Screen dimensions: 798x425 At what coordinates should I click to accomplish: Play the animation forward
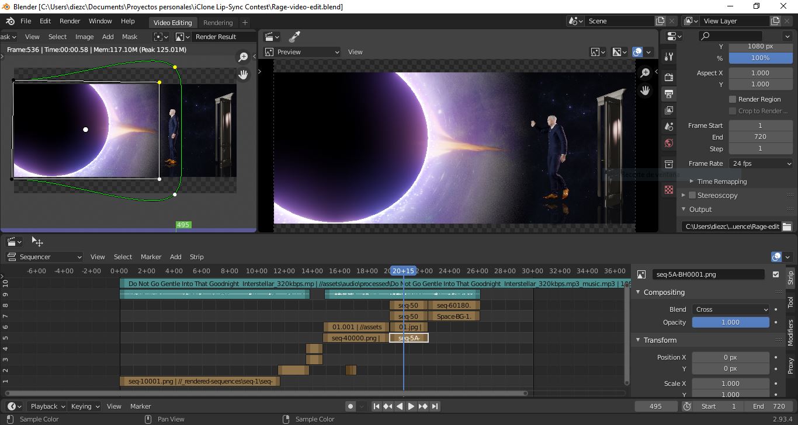click(x=411, y=406)
